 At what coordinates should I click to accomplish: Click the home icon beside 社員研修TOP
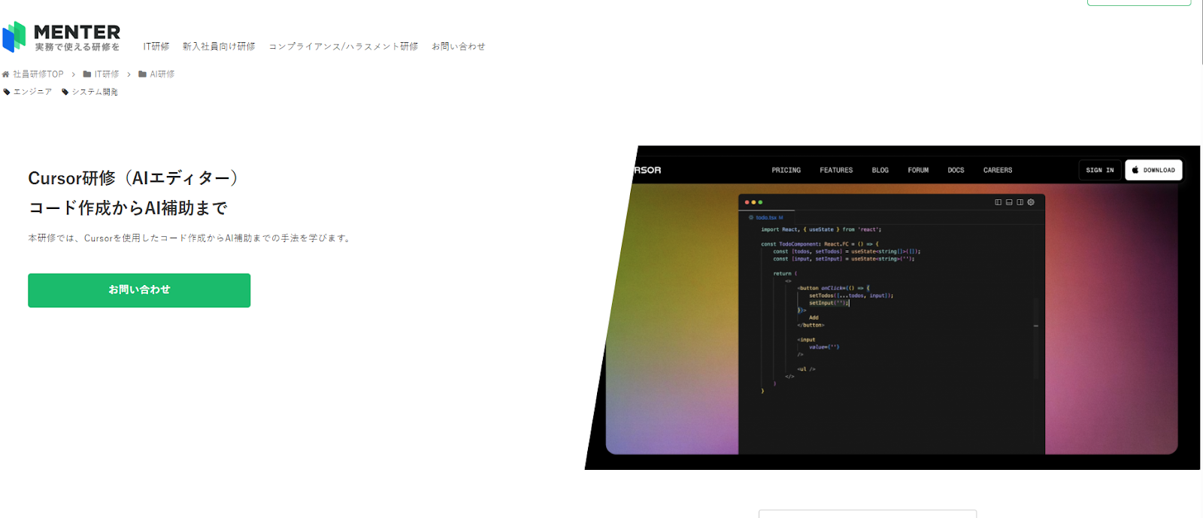(x=6, y=74)
